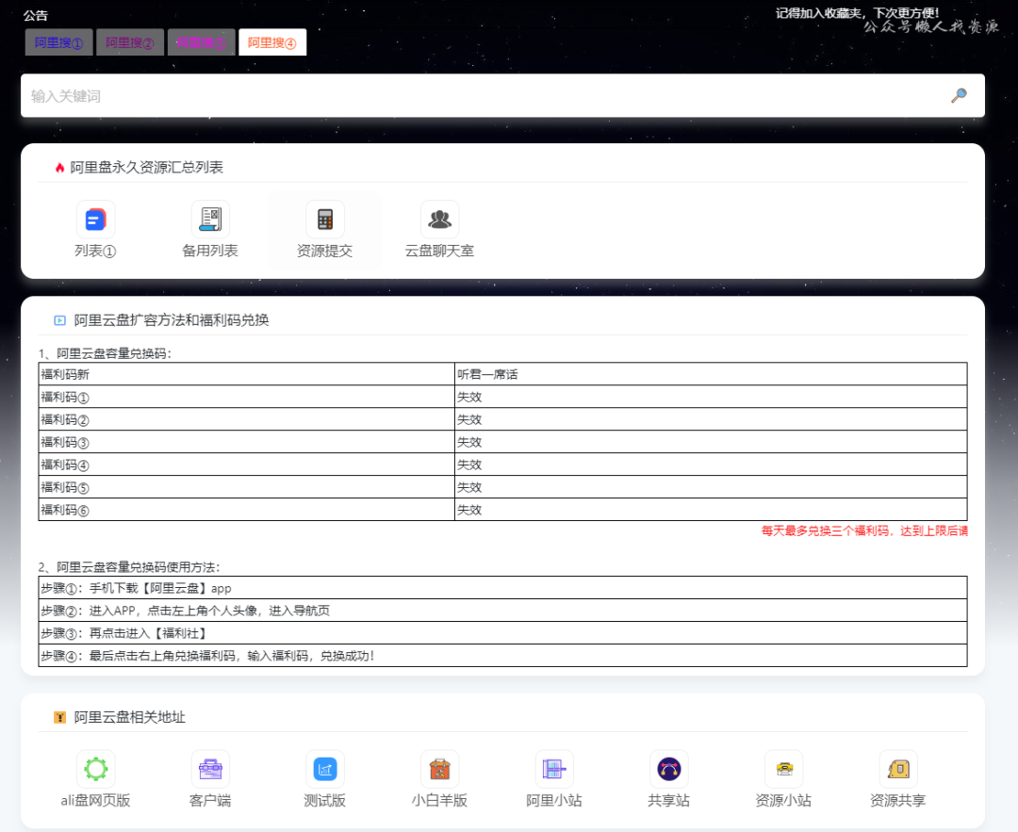
Task: Click the play icon beside 阿里云盘扩容方法
Action: point(59,320)
